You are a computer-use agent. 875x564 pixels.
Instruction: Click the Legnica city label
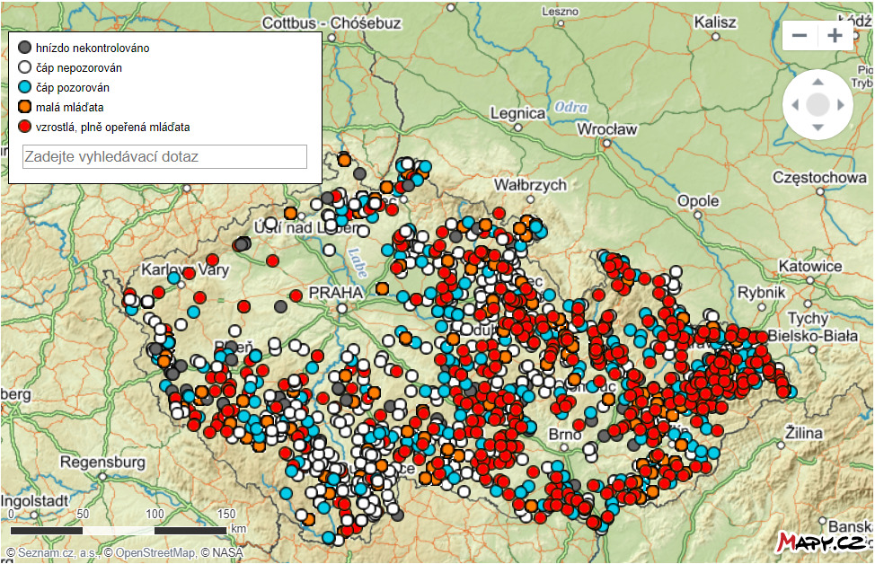[x=517, y=113]
